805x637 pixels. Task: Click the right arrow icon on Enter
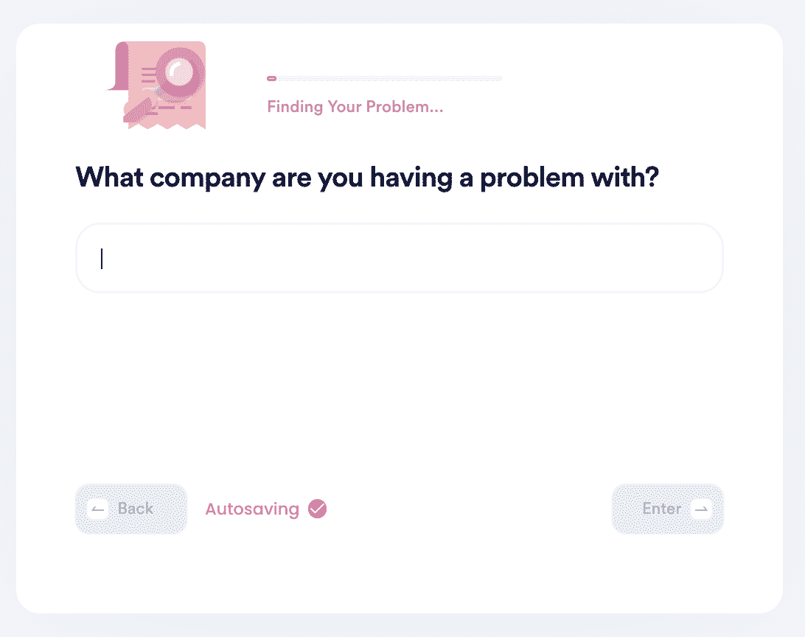pos(701,509)
